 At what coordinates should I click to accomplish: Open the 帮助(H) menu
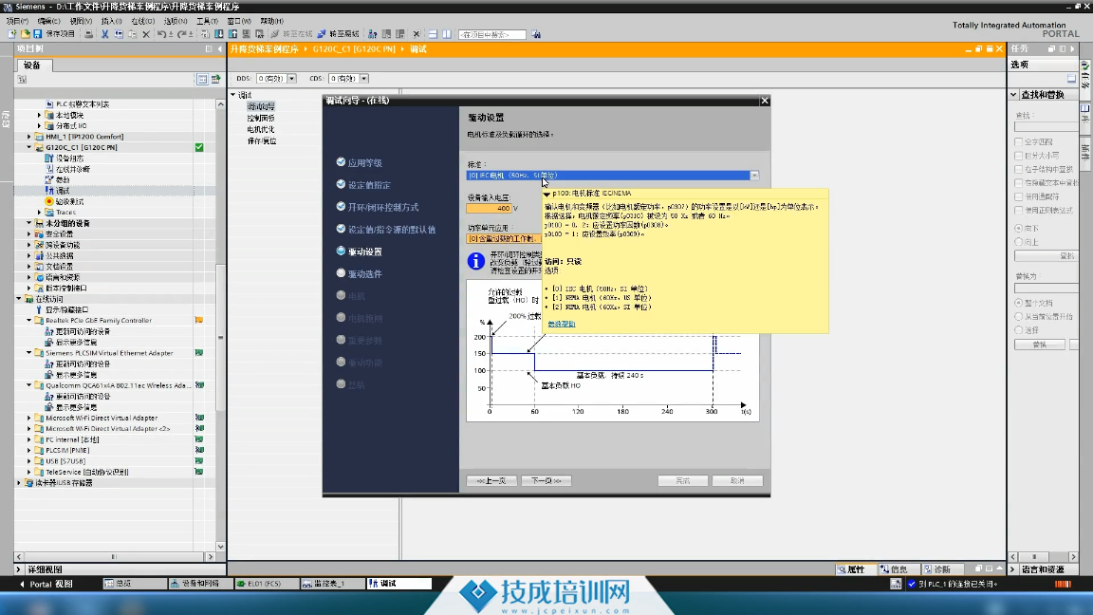click(x=272, y=21)
